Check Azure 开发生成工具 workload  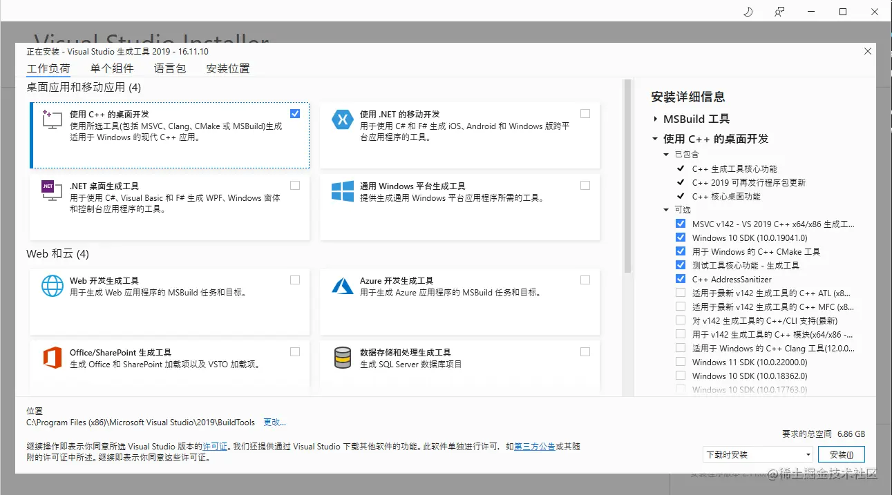pos(585,280)
